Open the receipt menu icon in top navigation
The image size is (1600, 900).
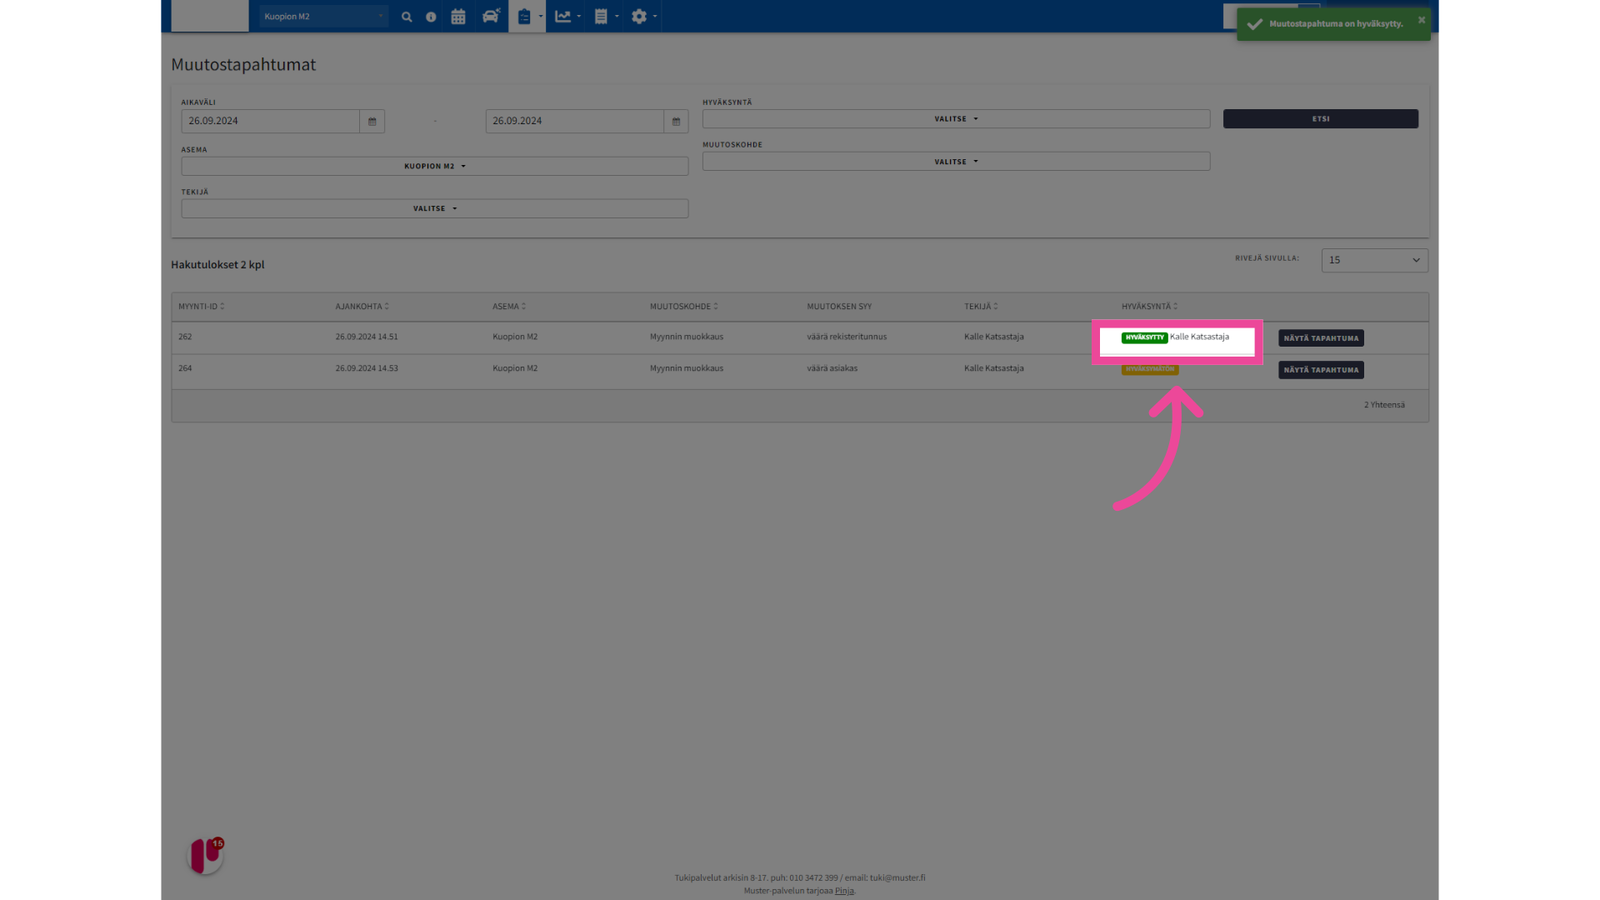click(606, 17)
